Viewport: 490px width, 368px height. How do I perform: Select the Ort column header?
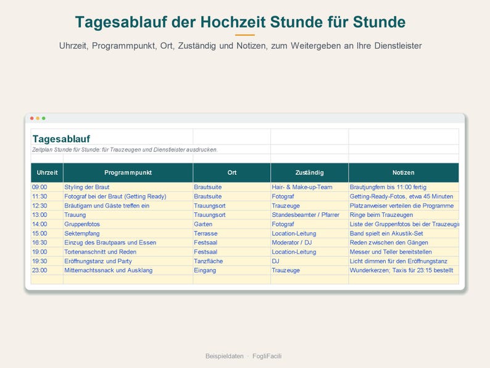click(231, 173)
